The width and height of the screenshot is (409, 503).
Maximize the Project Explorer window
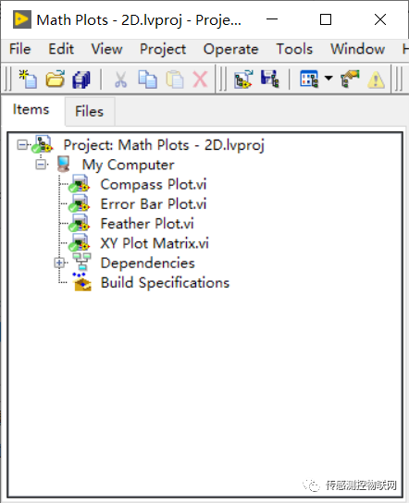pyautogui.click(x=326, y=19)
